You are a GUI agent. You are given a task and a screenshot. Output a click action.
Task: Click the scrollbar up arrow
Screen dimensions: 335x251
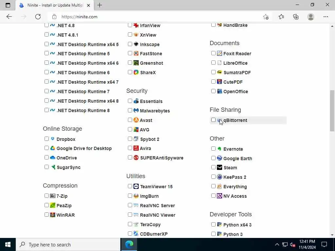point(332,26)
